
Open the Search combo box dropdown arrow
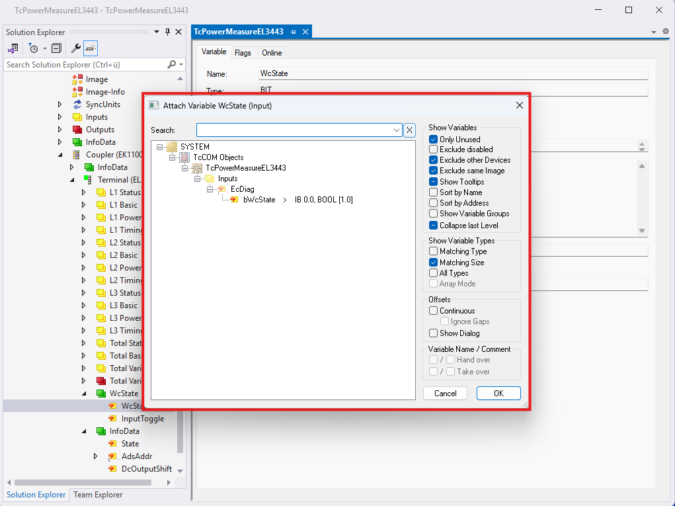coord(397,130)
